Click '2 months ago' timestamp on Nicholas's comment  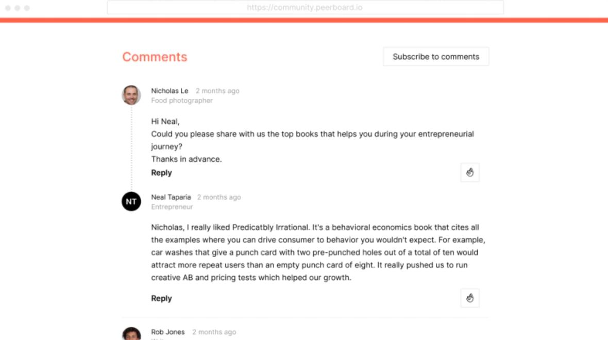point(217,91)
